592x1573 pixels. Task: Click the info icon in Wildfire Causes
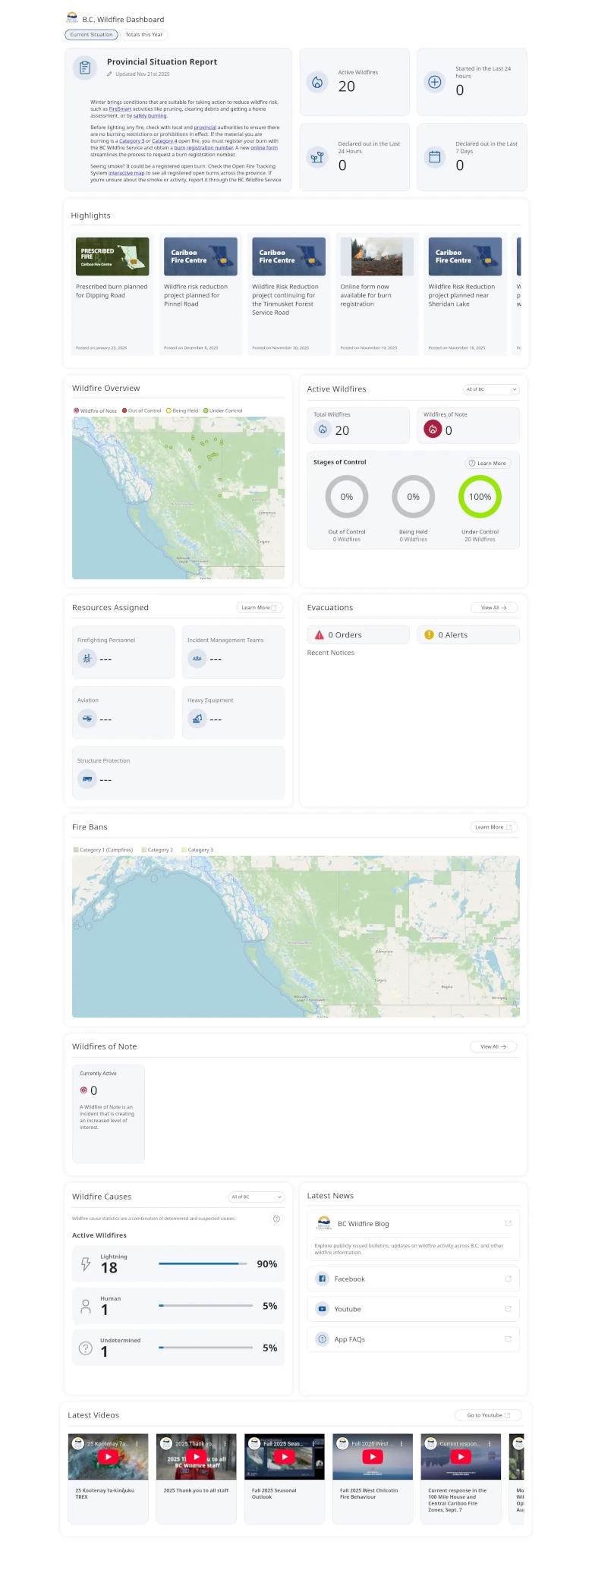276,1219
